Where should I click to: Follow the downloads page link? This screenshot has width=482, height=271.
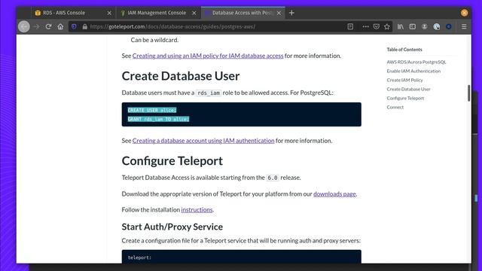[334, 194]
